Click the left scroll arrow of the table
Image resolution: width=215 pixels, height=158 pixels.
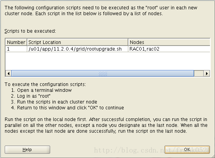click(9, 74)
